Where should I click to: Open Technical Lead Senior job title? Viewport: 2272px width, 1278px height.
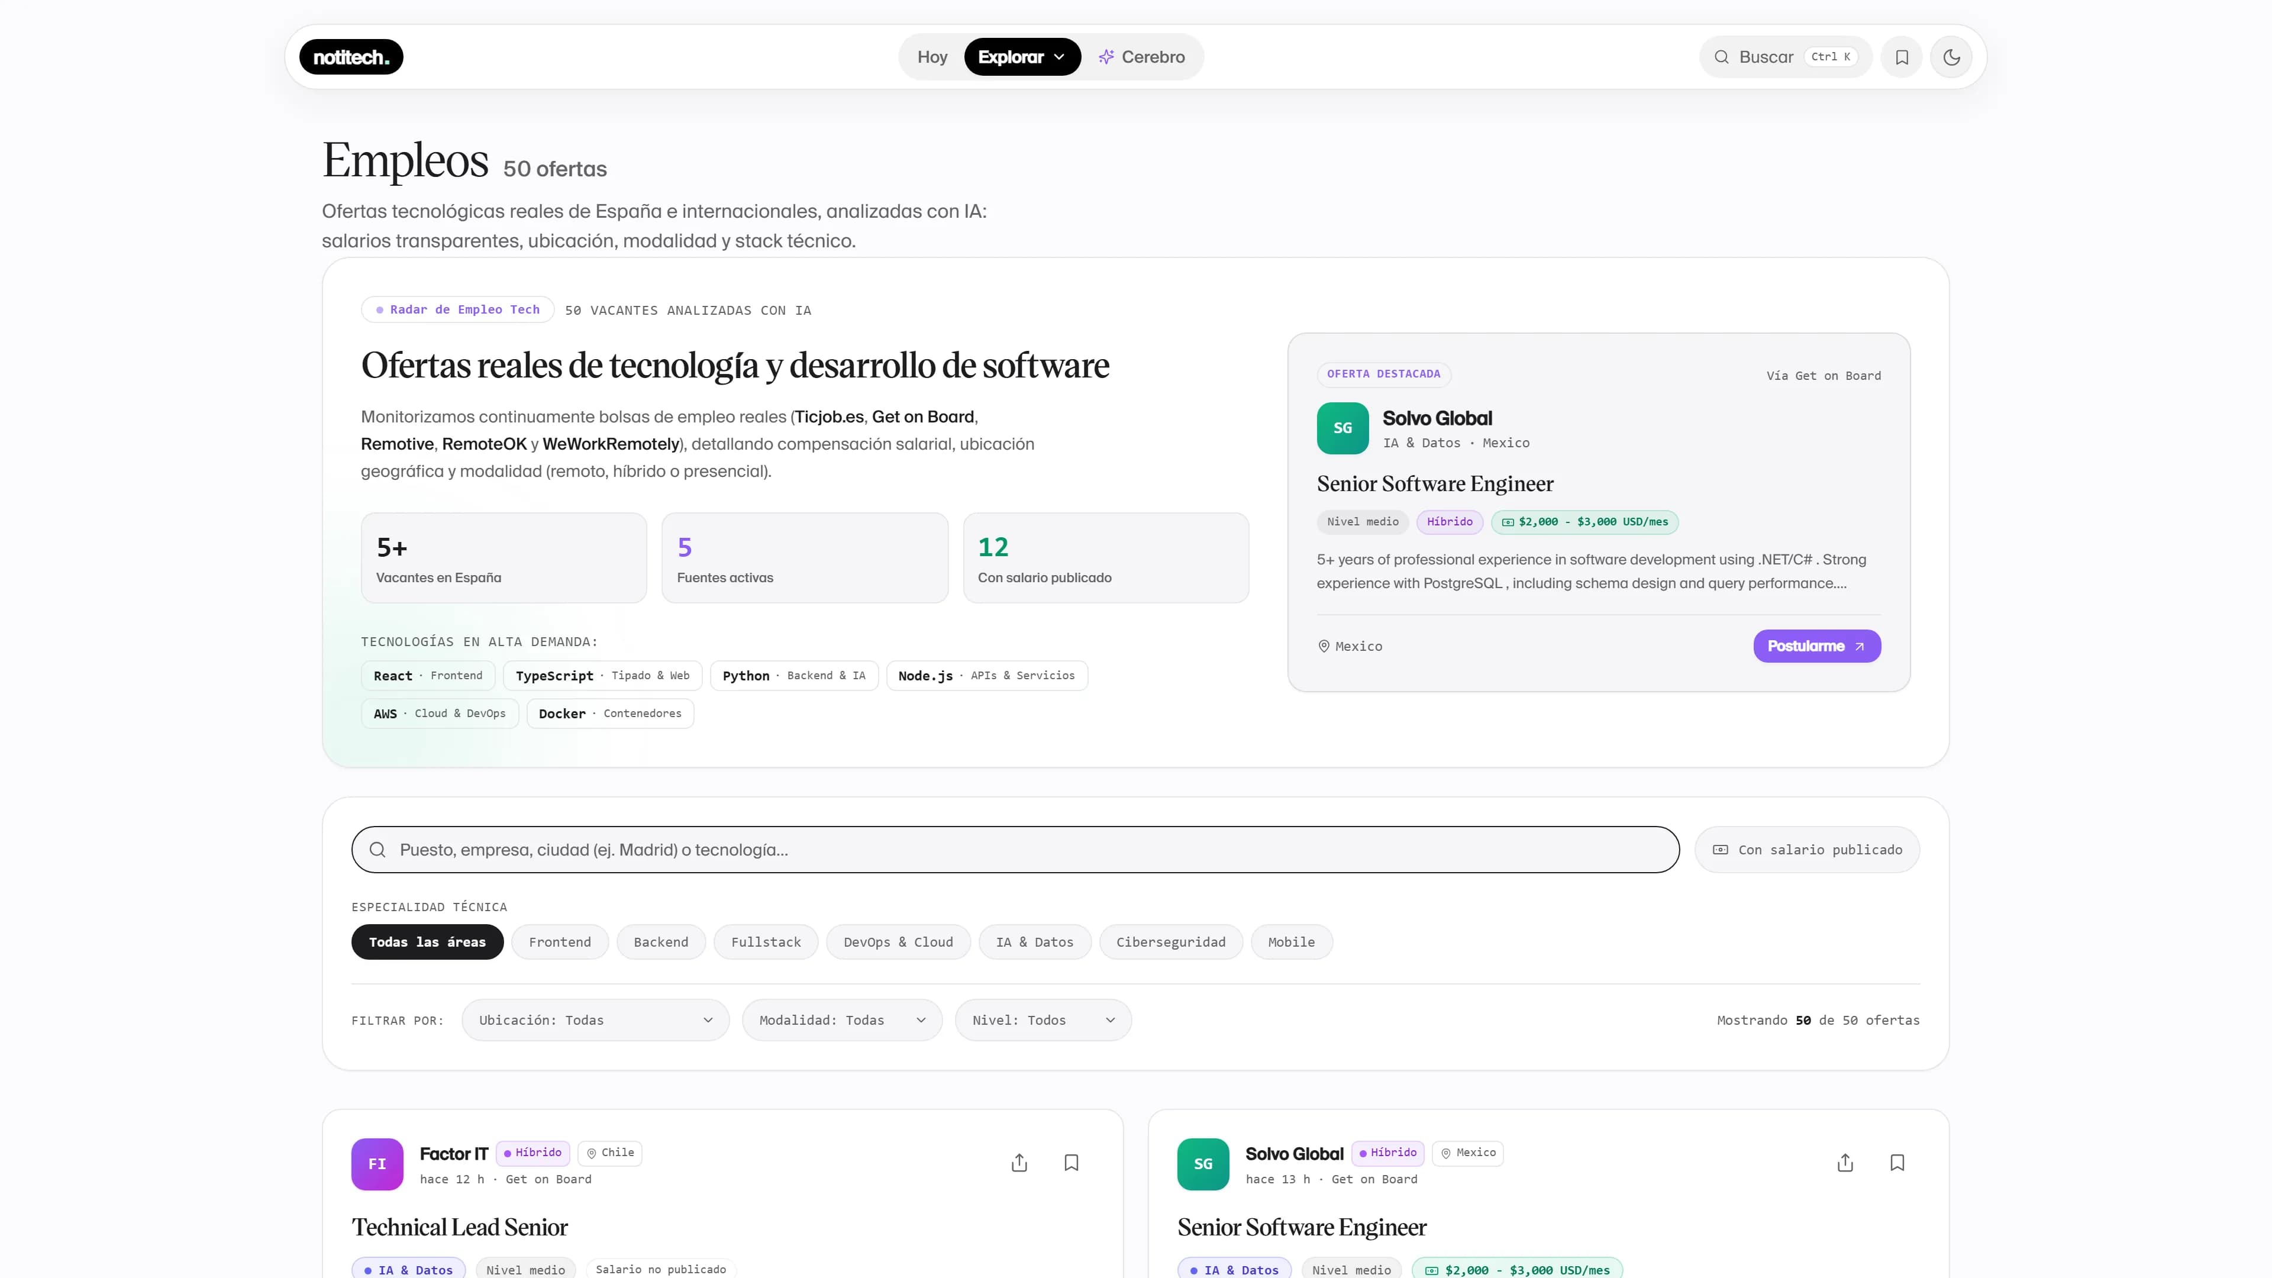click(x=460, y=1227)
